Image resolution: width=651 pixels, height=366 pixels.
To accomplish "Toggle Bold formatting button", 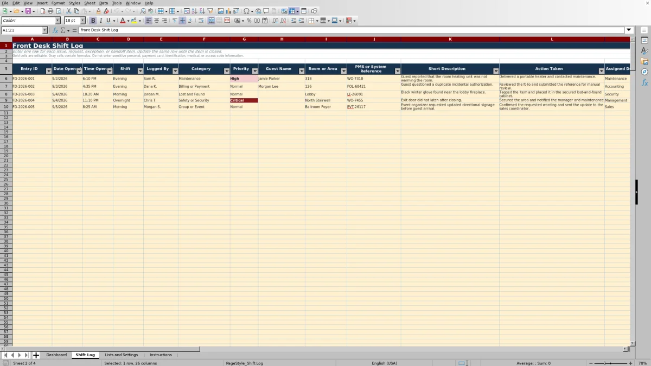I will pos(93,21).
